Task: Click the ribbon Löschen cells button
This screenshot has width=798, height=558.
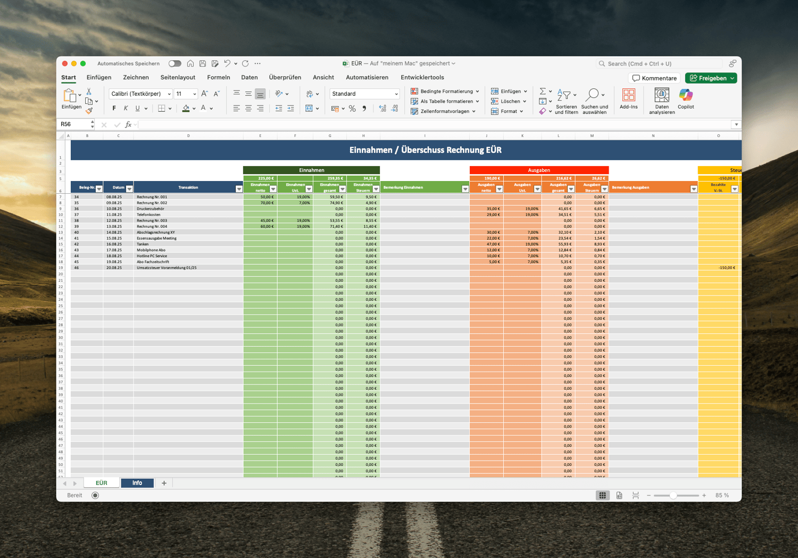Action: 509,101
